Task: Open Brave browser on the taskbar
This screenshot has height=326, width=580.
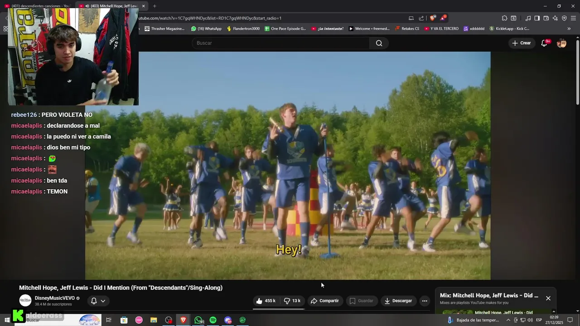Action: pos(184,320)
